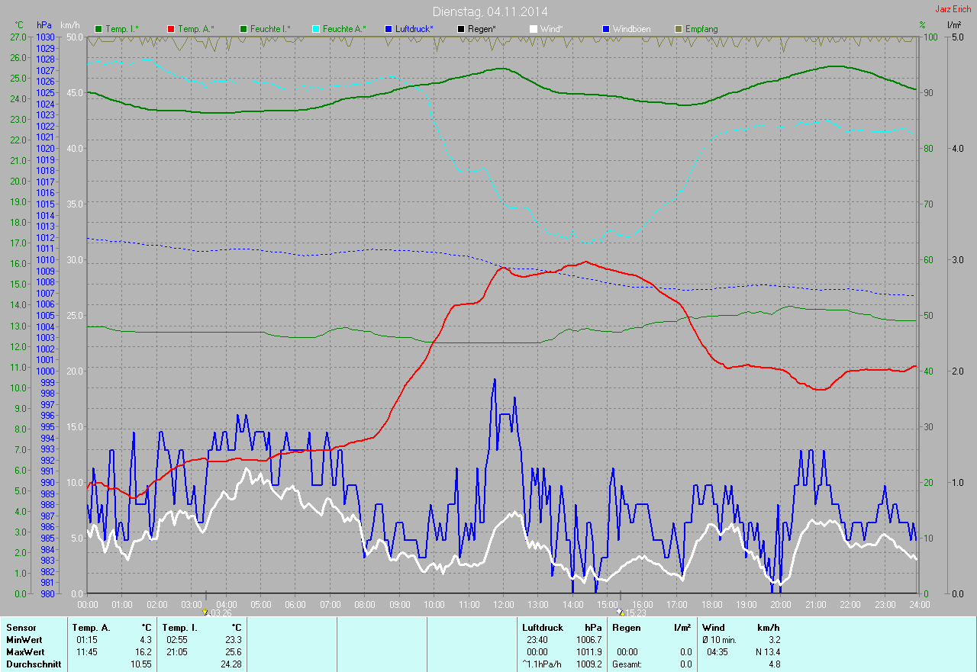The width and height of the screenshot is (977, 672).
Task: Click the hPa axis unit label
Action: tap(44, 25)
